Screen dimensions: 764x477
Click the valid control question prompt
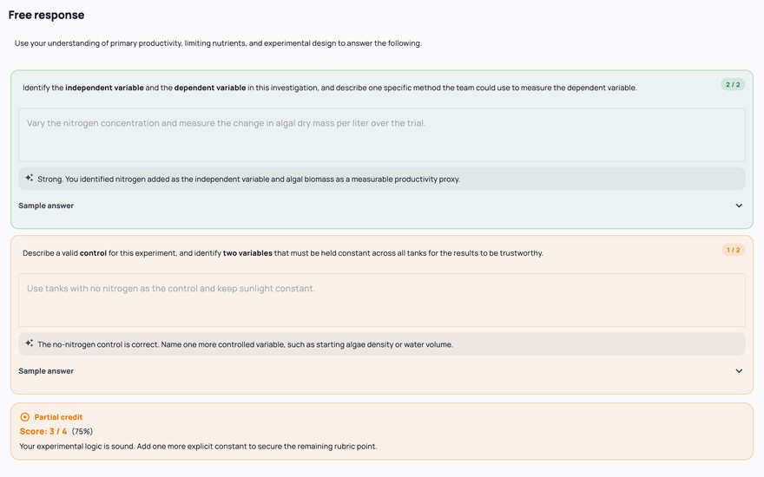point(283,253)
